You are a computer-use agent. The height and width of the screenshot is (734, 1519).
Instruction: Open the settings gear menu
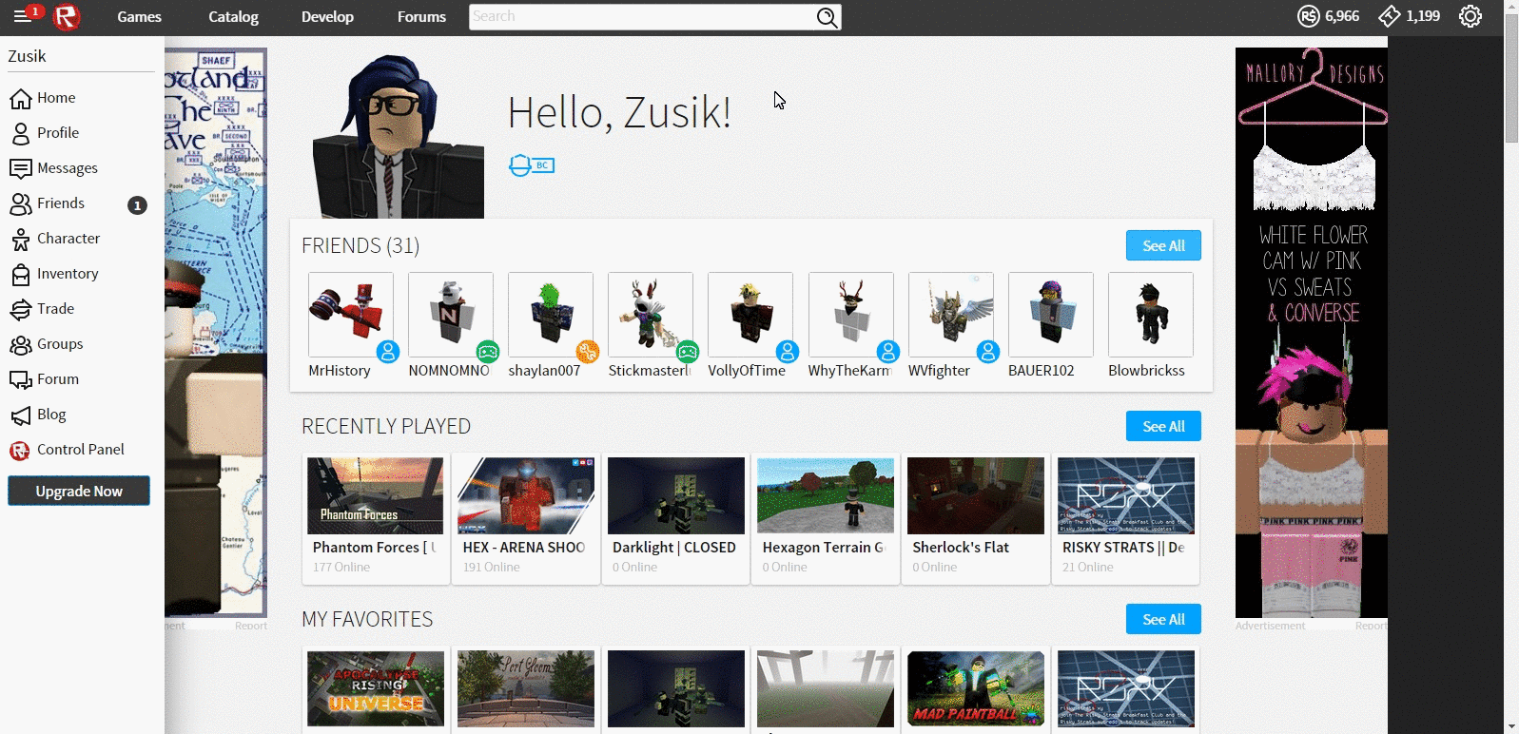coord(1470,16)
